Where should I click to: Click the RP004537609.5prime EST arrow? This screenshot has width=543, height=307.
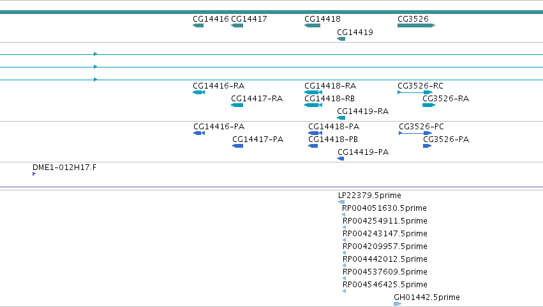344,278
